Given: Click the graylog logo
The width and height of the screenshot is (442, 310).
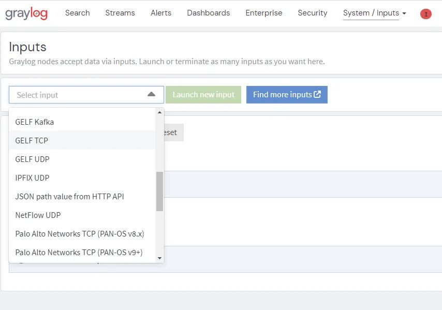Looking at the screenshot, I should tap(26, 13).
